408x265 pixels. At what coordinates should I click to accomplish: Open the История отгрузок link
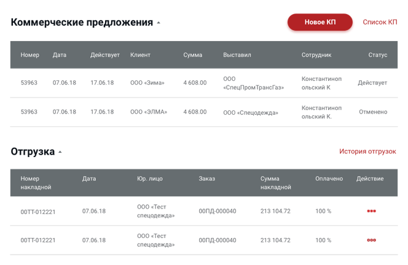click(367, 151)
